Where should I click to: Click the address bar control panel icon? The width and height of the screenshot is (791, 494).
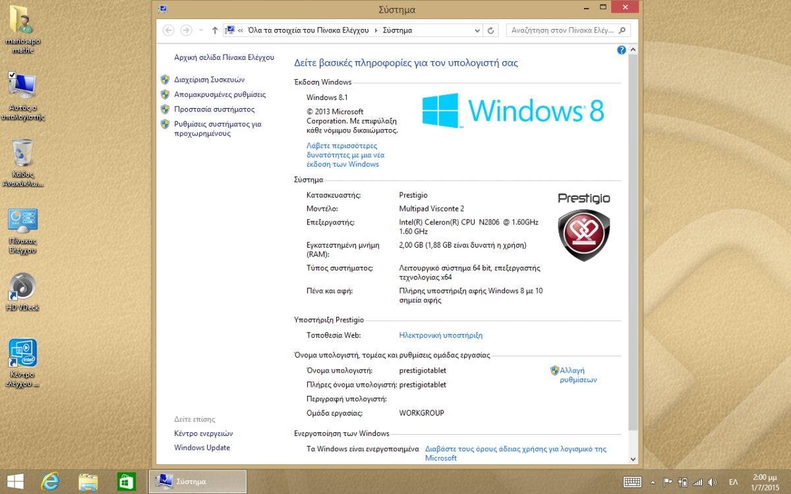point(230,30)
